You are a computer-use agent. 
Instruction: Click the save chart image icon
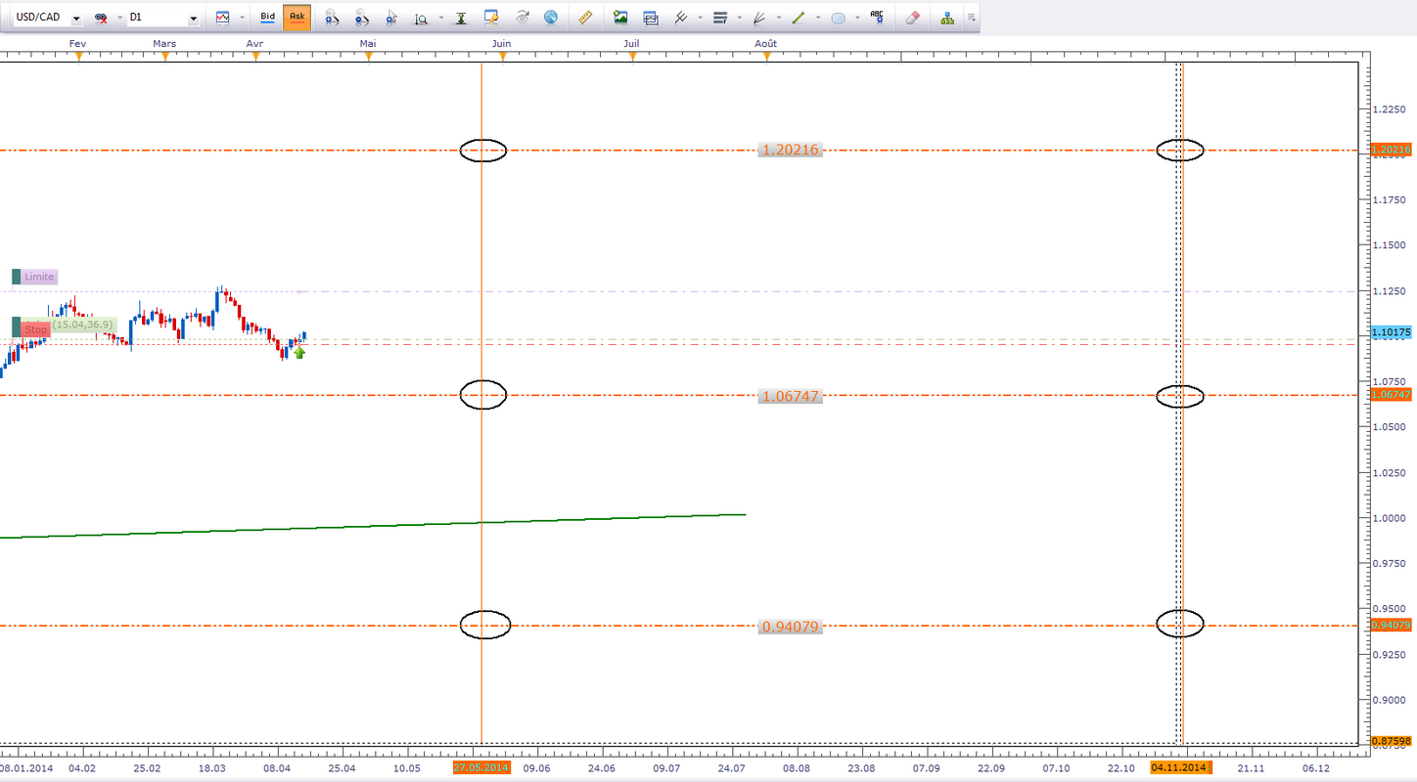pyautogui.click(x=620, y=18)
